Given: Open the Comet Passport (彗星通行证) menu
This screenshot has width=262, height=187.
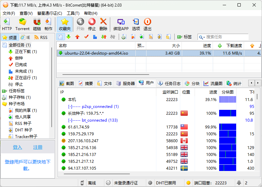Looking at the screenshot, I should click(50, 13).
